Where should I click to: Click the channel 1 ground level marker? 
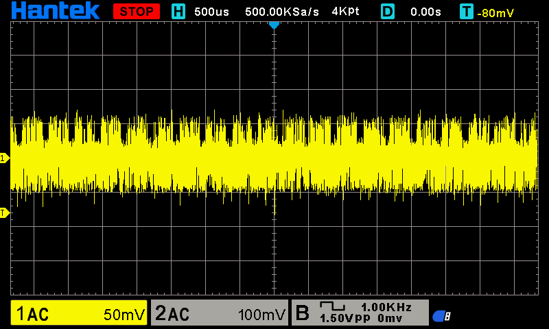coord(5,158)
